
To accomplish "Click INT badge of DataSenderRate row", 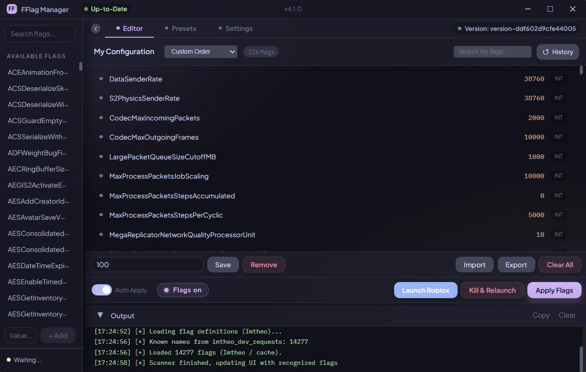I will (558, 79).
